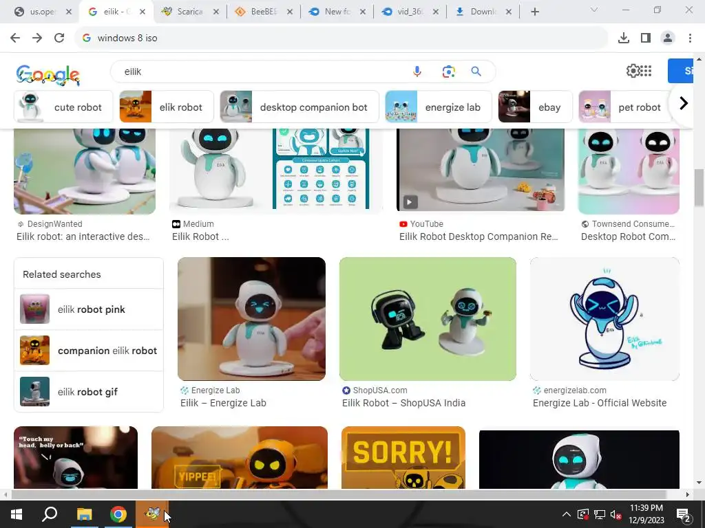This screenshot has height=528, width=705.
Task: Open File Explorer from taskbar
Action: tap(84, 514)
